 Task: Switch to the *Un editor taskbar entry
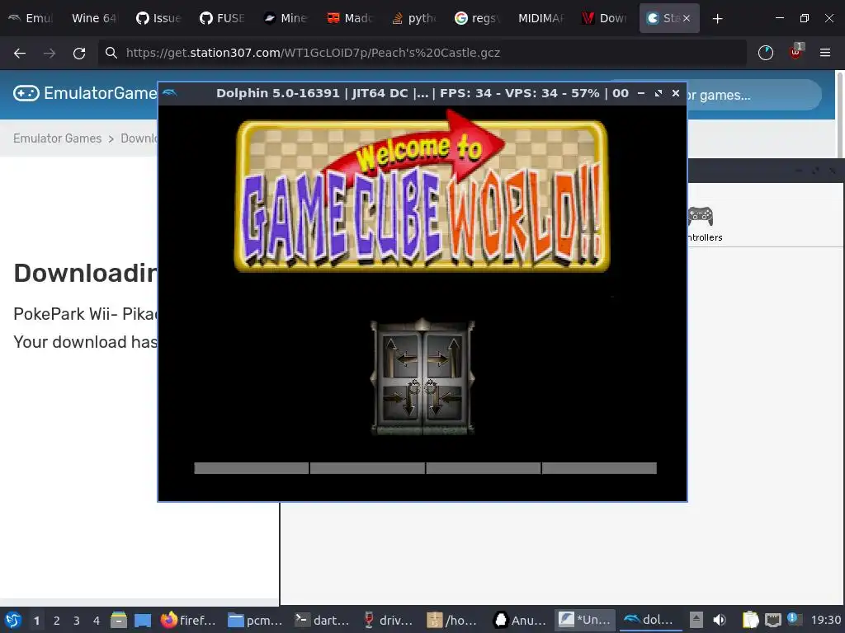click(x=585, y=620)
